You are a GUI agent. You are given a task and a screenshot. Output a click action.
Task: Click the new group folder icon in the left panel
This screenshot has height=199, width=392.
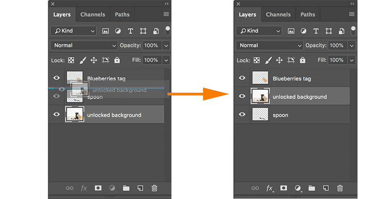pyautogui.click(x=126, y=188)
